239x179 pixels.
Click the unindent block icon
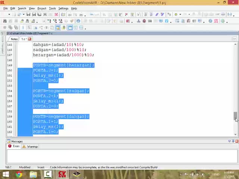(x=151, y=15)
